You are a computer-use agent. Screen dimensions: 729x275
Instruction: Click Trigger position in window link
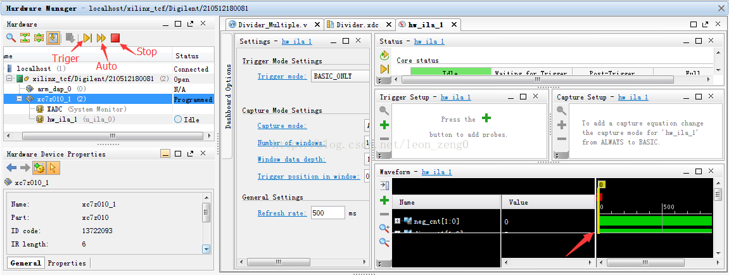click(x=308, y=176)
